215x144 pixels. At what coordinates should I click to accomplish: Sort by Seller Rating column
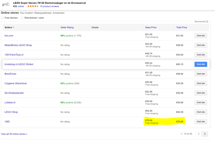tap(67, 27)
